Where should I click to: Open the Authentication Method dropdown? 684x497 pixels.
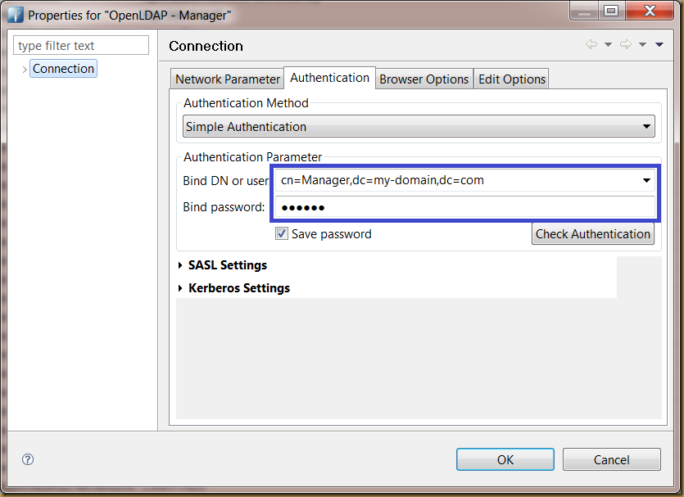coord(419,126)
